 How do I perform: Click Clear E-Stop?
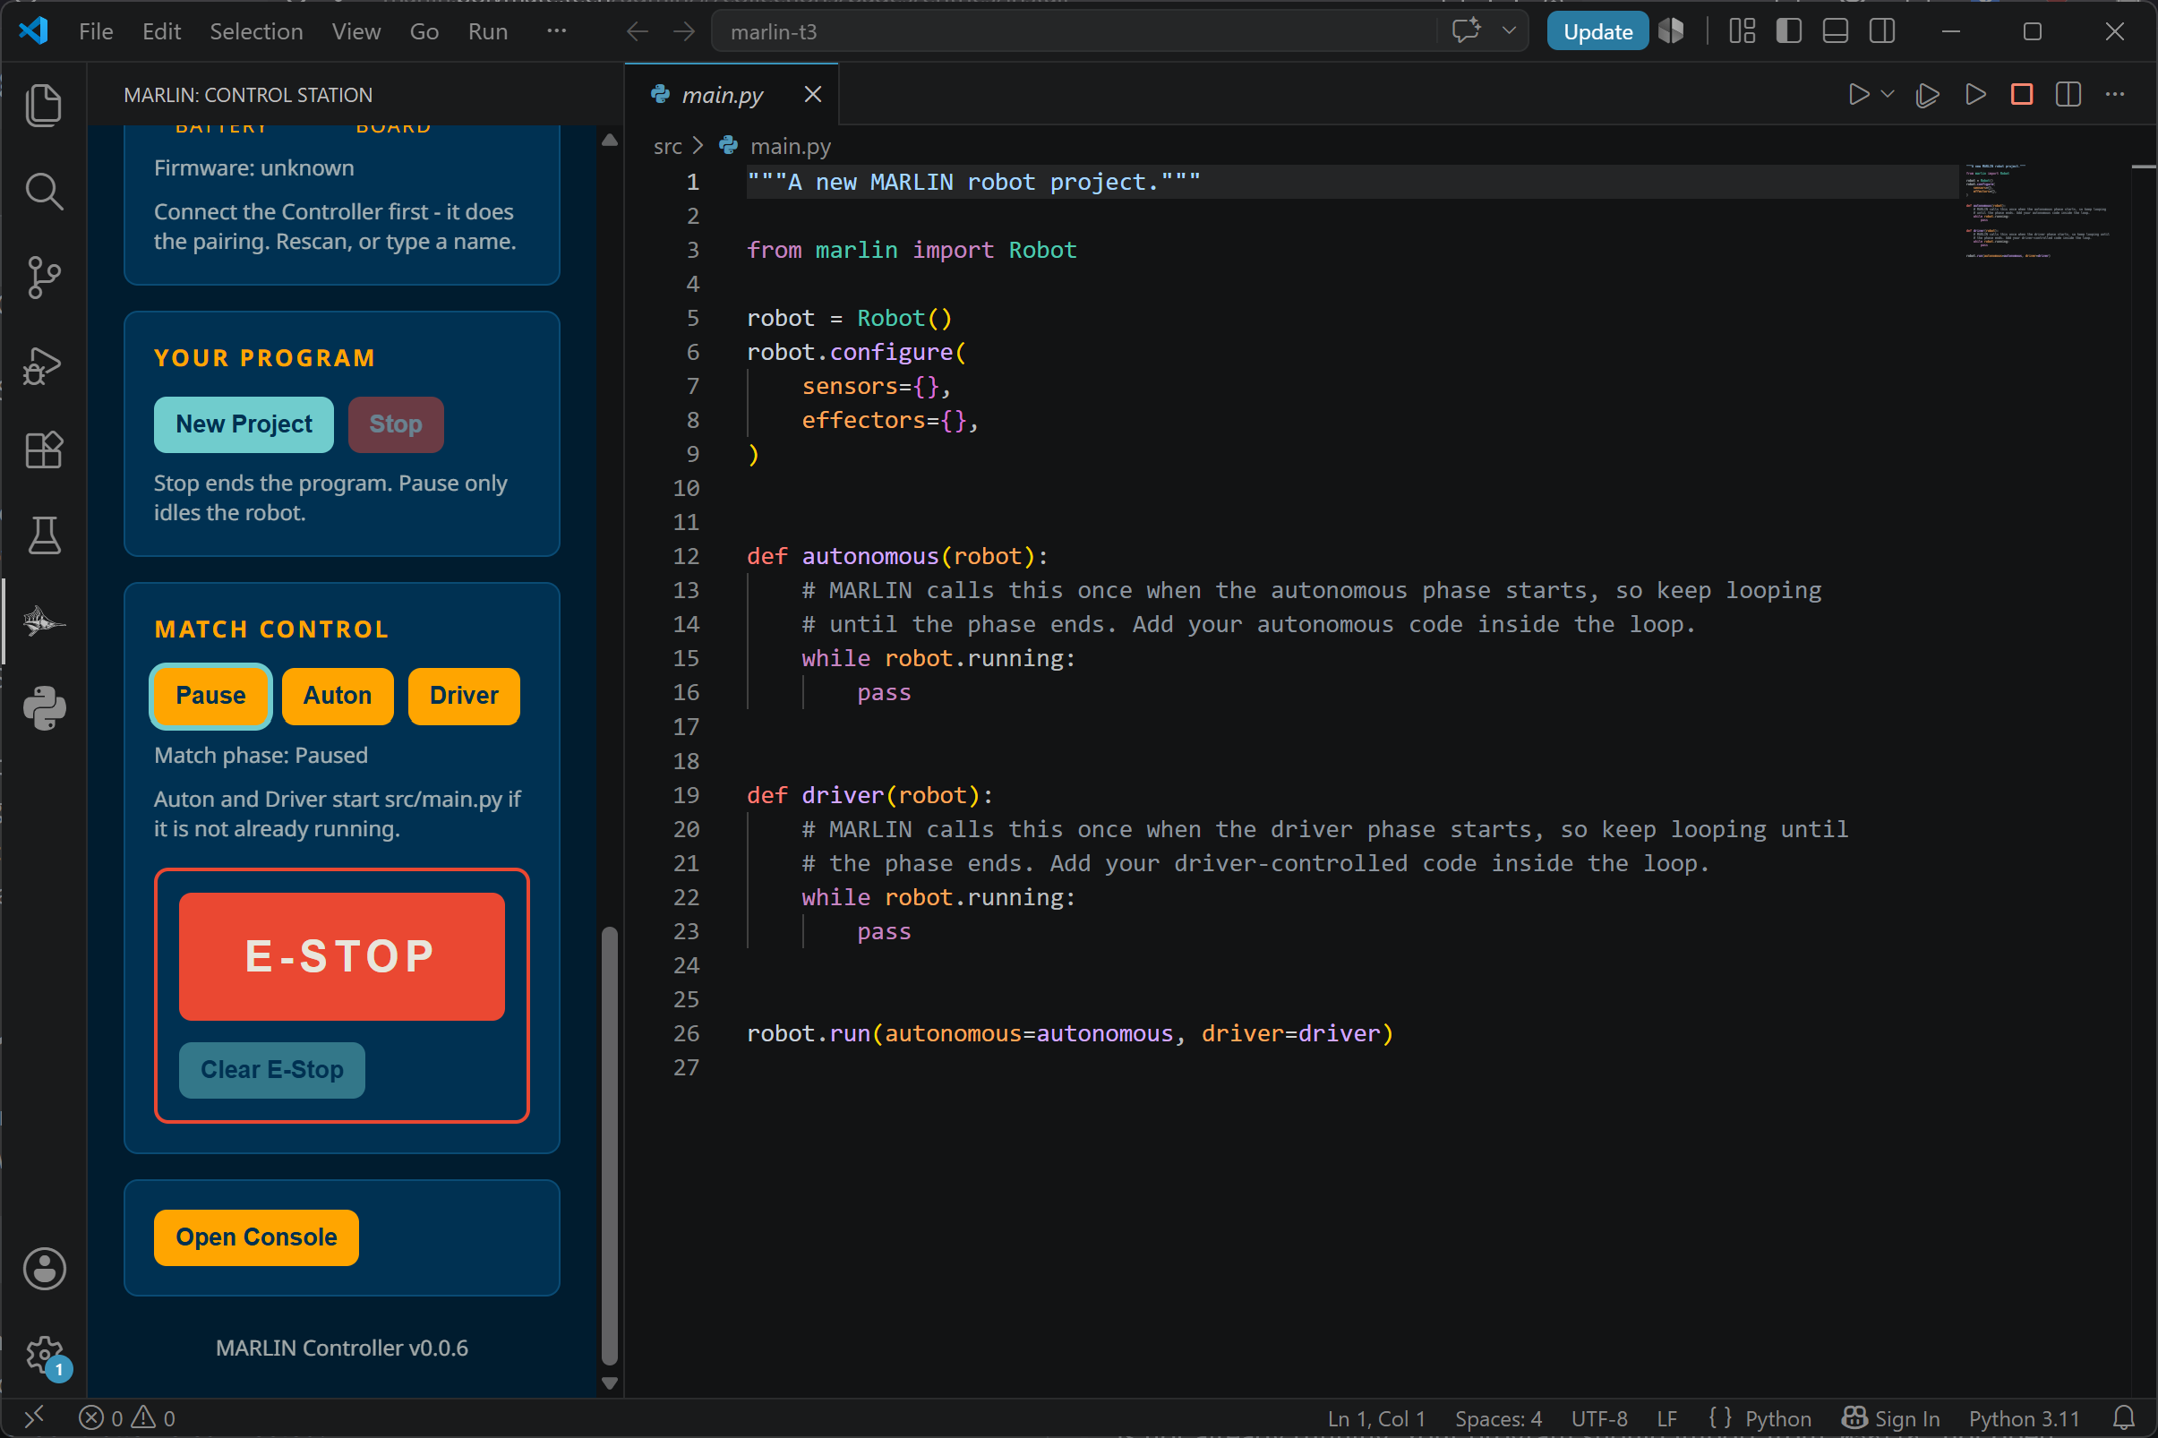click(272, 1070)
